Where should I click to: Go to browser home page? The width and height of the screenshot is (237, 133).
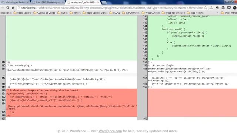pyautogui.click(x=13, y=8)
